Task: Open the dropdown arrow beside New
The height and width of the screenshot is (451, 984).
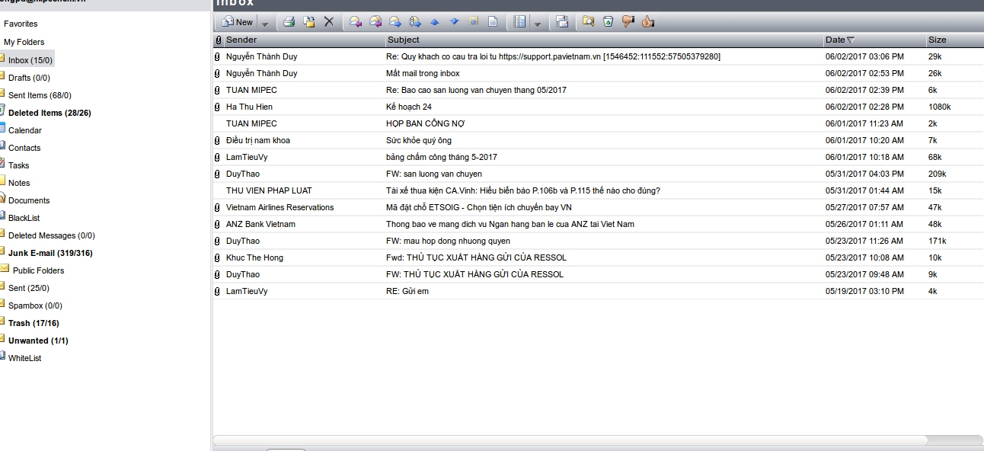Action: pos(265,23)
